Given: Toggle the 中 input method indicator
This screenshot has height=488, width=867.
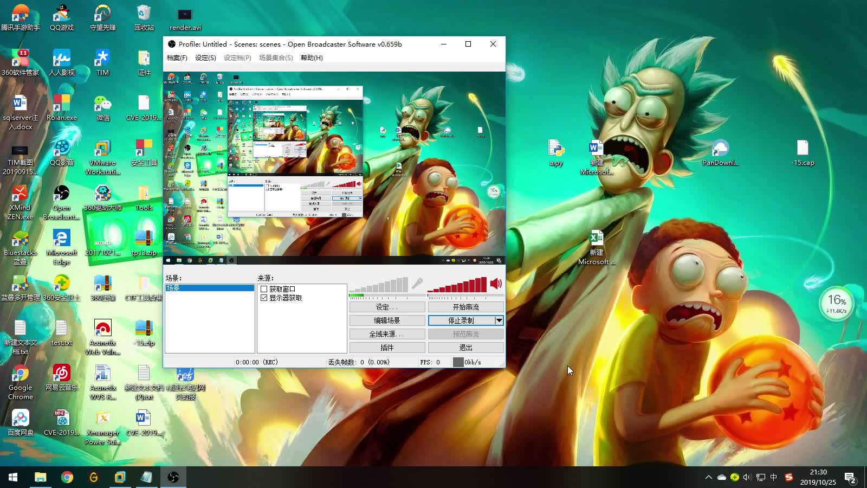Looking at the screenshot, I should point(774,477).
